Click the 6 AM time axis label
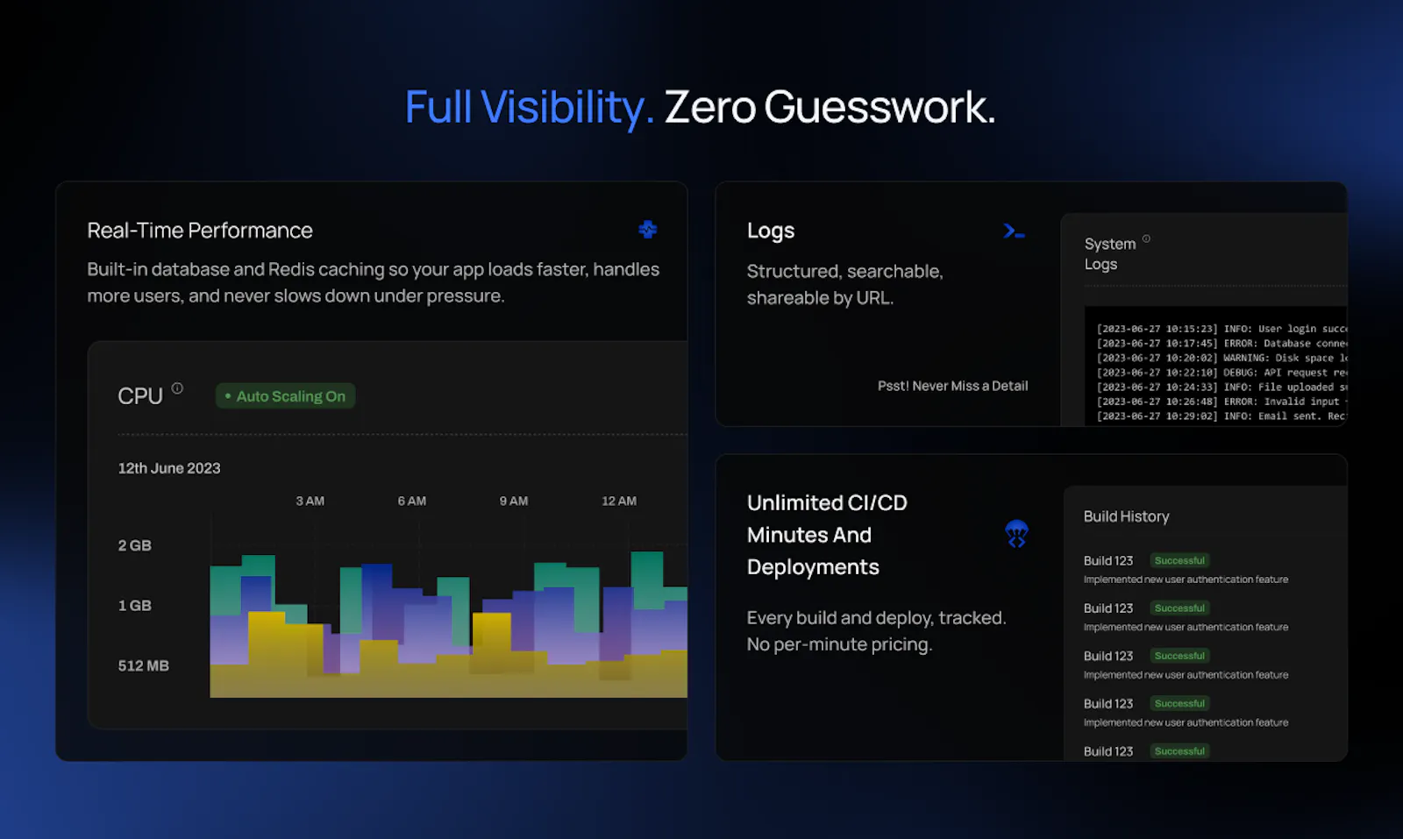Screen dimensions: 1403x839 coord(411,501)
